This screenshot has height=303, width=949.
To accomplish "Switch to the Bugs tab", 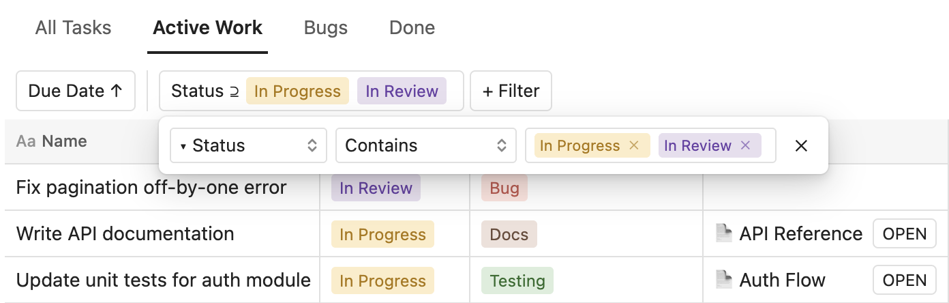I will [x=326, y=28].
